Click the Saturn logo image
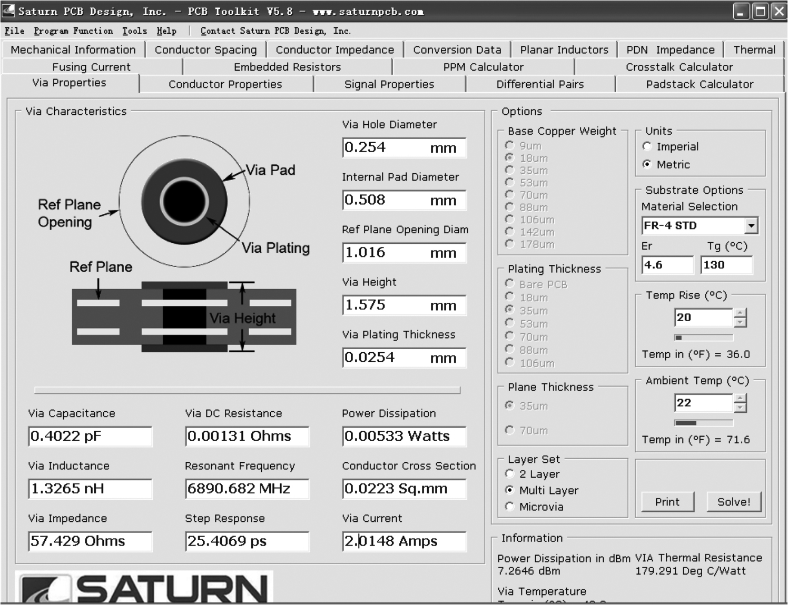788x605 pixels. [x=144, y=587]
